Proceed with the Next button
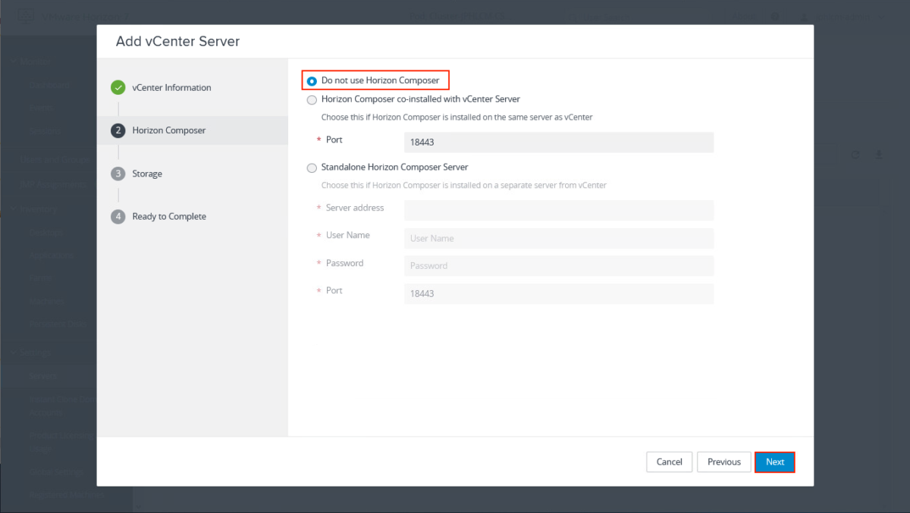 [x=775, y=461]
